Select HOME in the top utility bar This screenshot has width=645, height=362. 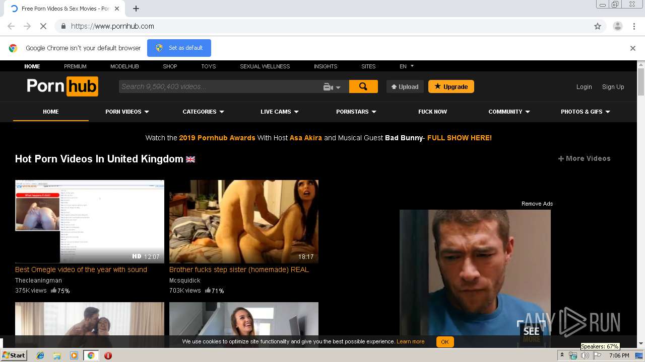pos(32,66)
